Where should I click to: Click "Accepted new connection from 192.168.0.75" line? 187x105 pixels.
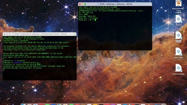34,66
